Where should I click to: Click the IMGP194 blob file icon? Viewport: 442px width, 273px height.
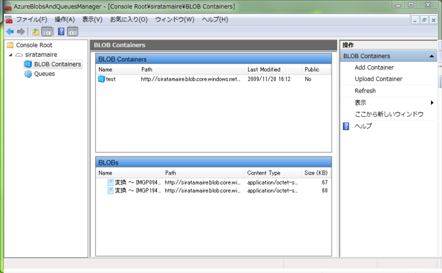pos(110,191)
